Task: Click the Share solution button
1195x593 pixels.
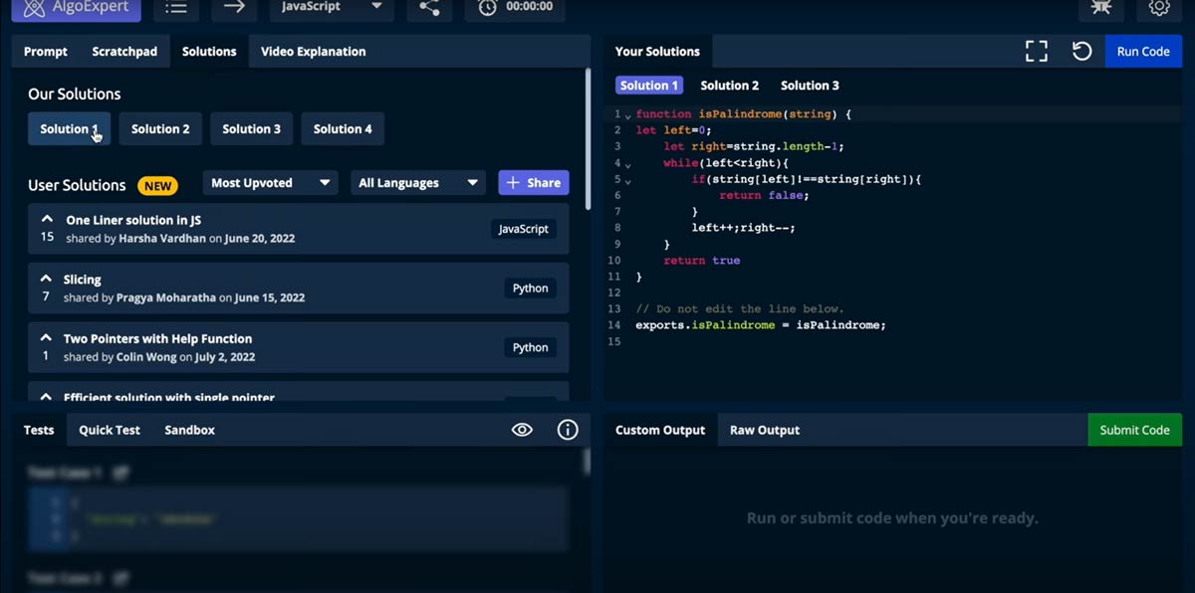Action: (x=534, y=183)
